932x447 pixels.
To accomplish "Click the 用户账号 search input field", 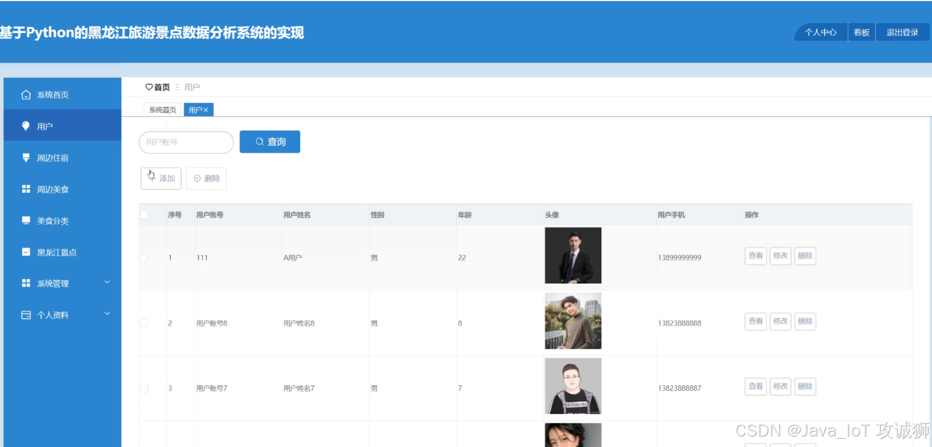I will [x=186, y=142].
